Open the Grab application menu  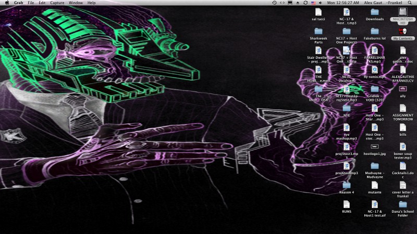18,3
